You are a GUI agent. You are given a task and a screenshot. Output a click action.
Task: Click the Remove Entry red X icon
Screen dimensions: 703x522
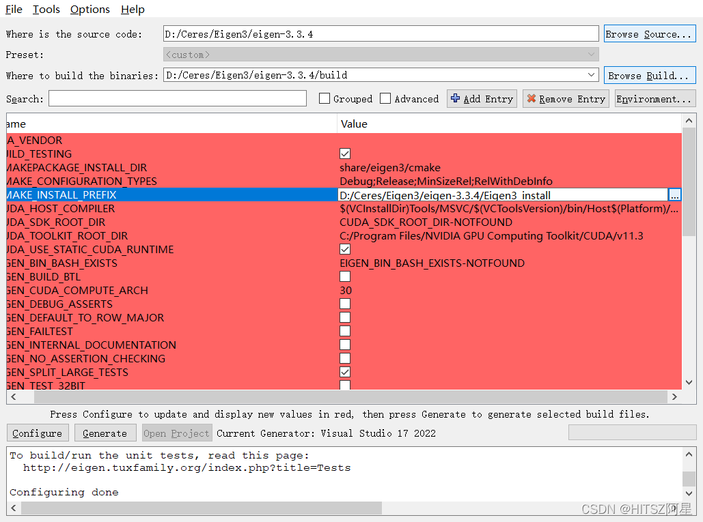coord(532,98)
